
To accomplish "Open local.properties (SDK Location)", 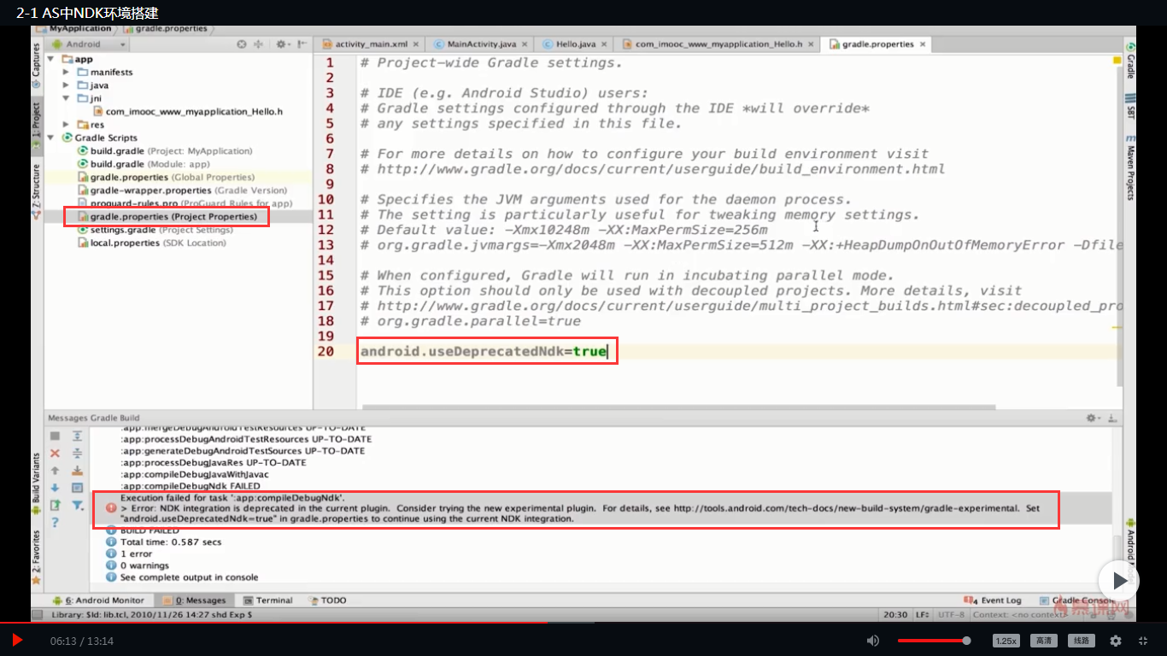I will [151, 243].
